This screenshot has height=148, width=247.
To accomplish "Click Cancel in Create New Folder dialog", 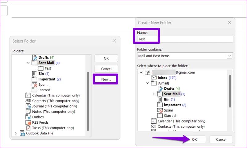I will tap(221, 139).
